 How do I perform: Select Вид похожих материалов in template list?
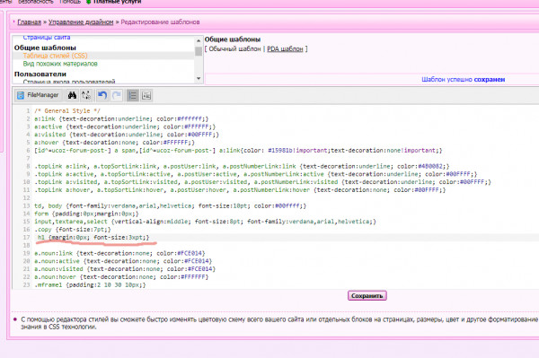click(60, 64)
